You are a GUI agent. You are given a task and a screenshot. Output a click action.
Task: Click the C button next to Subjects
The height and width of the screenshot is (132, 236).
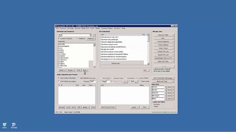pyautogui.click(x=166, y=93)
